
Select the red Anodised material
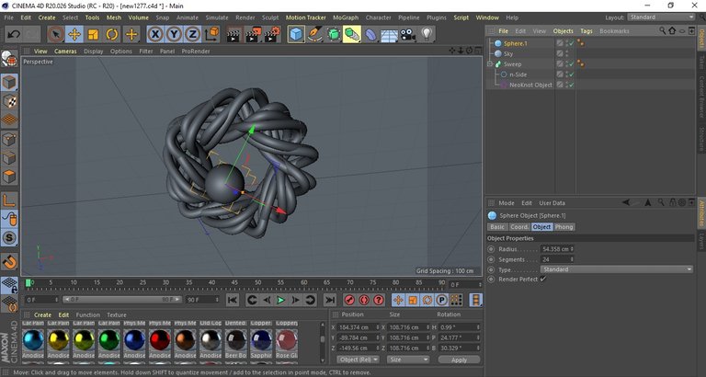[160, 340]
